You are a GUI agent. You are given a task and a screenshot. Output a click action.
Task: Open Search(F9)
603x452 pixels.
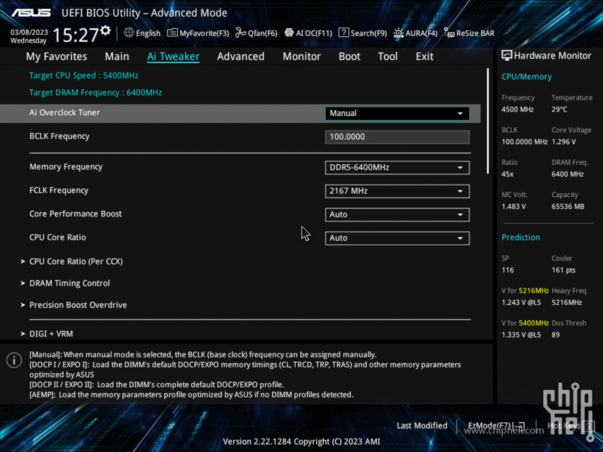pos(362,33)
